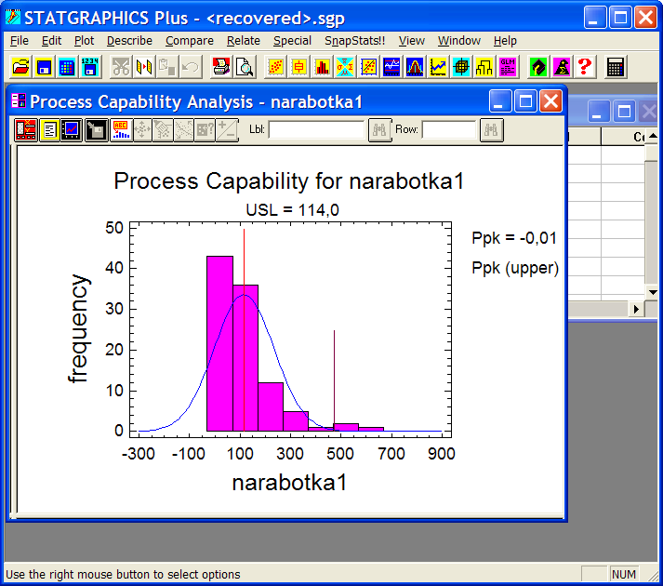Screen dimensions: 663x586
Task: Maximize the Process Capability Analysis window
Action: 525,101
